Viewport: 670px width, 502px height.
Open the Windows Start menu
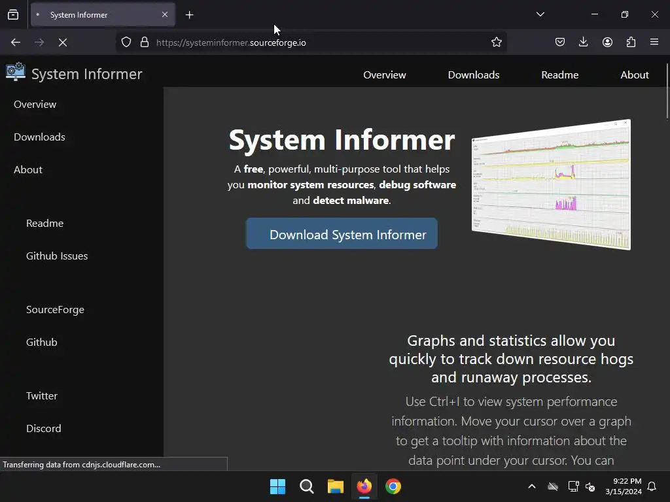(x=277, y=486)
